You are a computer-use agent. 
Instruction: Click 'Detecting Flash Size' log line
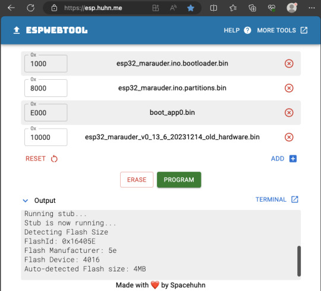(66, 232)
